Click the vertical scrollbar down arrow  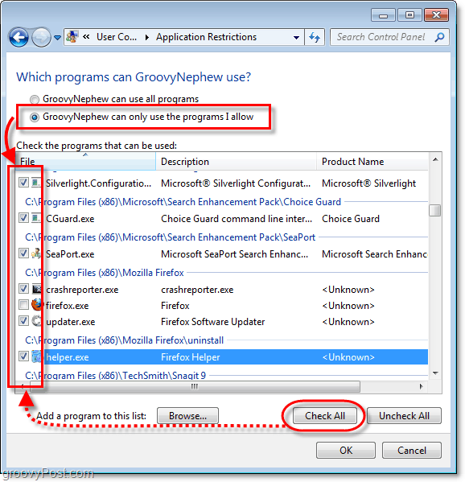pyautogui.click(x=435, y=373)
